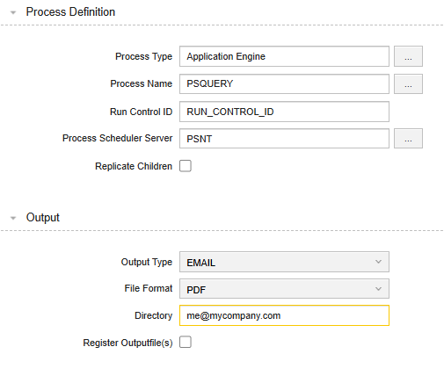The width and height of the screenshot is (444, 383).
Task: Check the Register Outputfile(s) box
Action: (186, 342)
